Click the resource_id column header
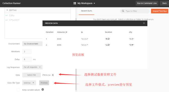 click(62, 32)
